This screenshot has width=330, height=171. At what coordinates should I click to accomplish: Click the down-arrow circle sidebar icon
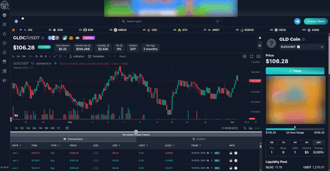[5, 52]
